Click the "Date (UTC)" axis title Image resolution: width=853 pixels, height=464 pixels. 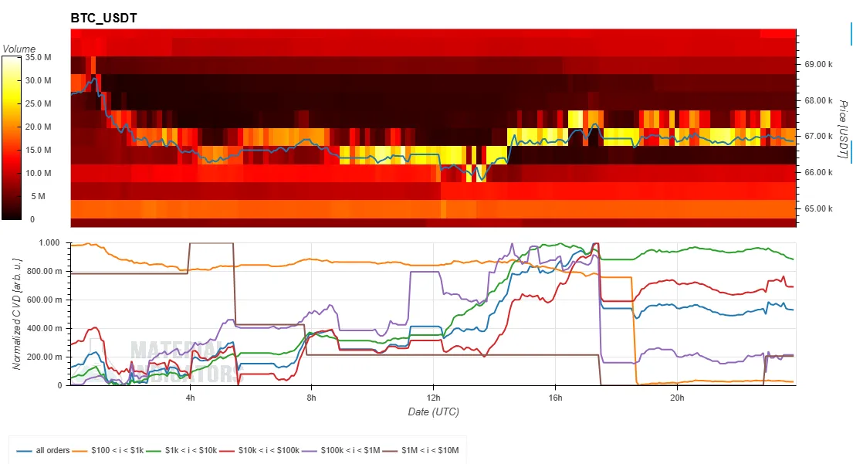coord(433,412)
